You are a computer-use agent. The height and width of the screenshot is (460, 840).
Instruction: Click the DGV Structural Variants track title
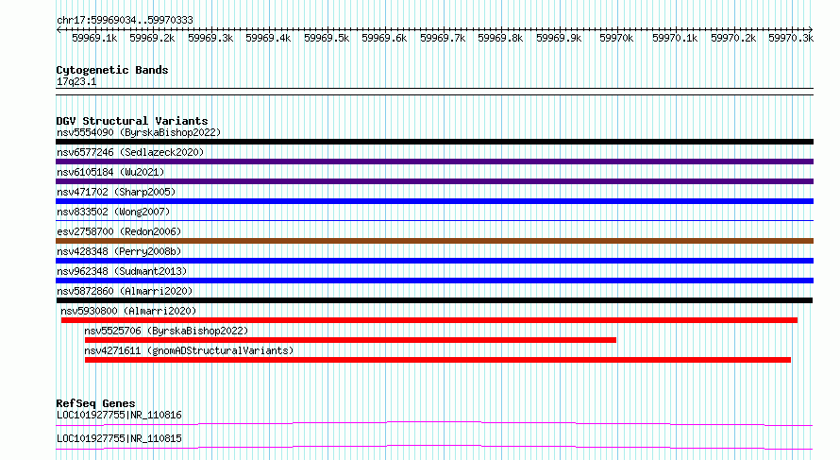tap(132, 121)
